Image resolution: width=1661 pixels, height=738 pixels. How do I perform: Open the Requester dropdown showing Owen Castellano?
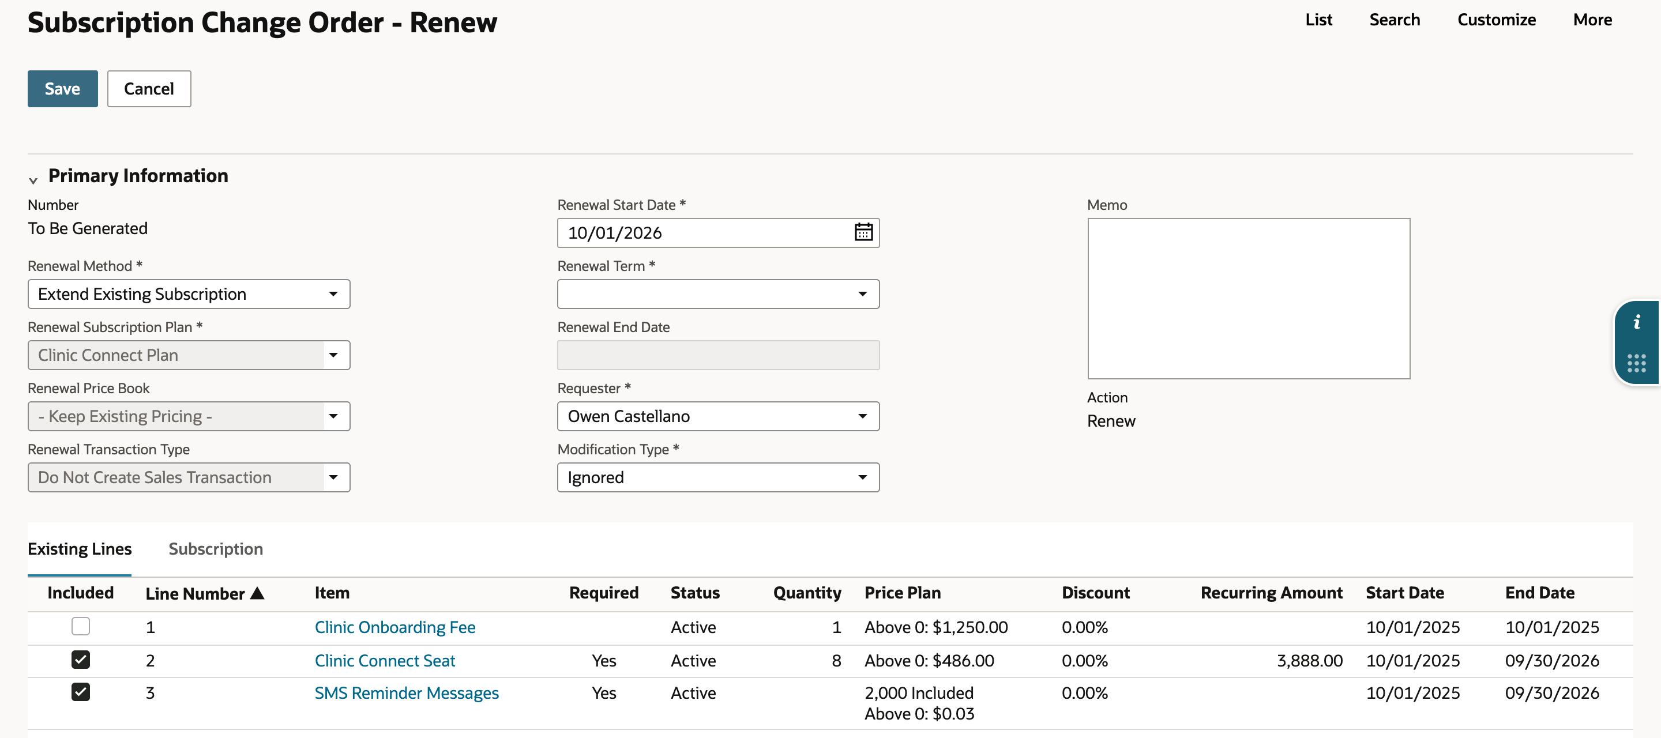[x=718, y=416]
